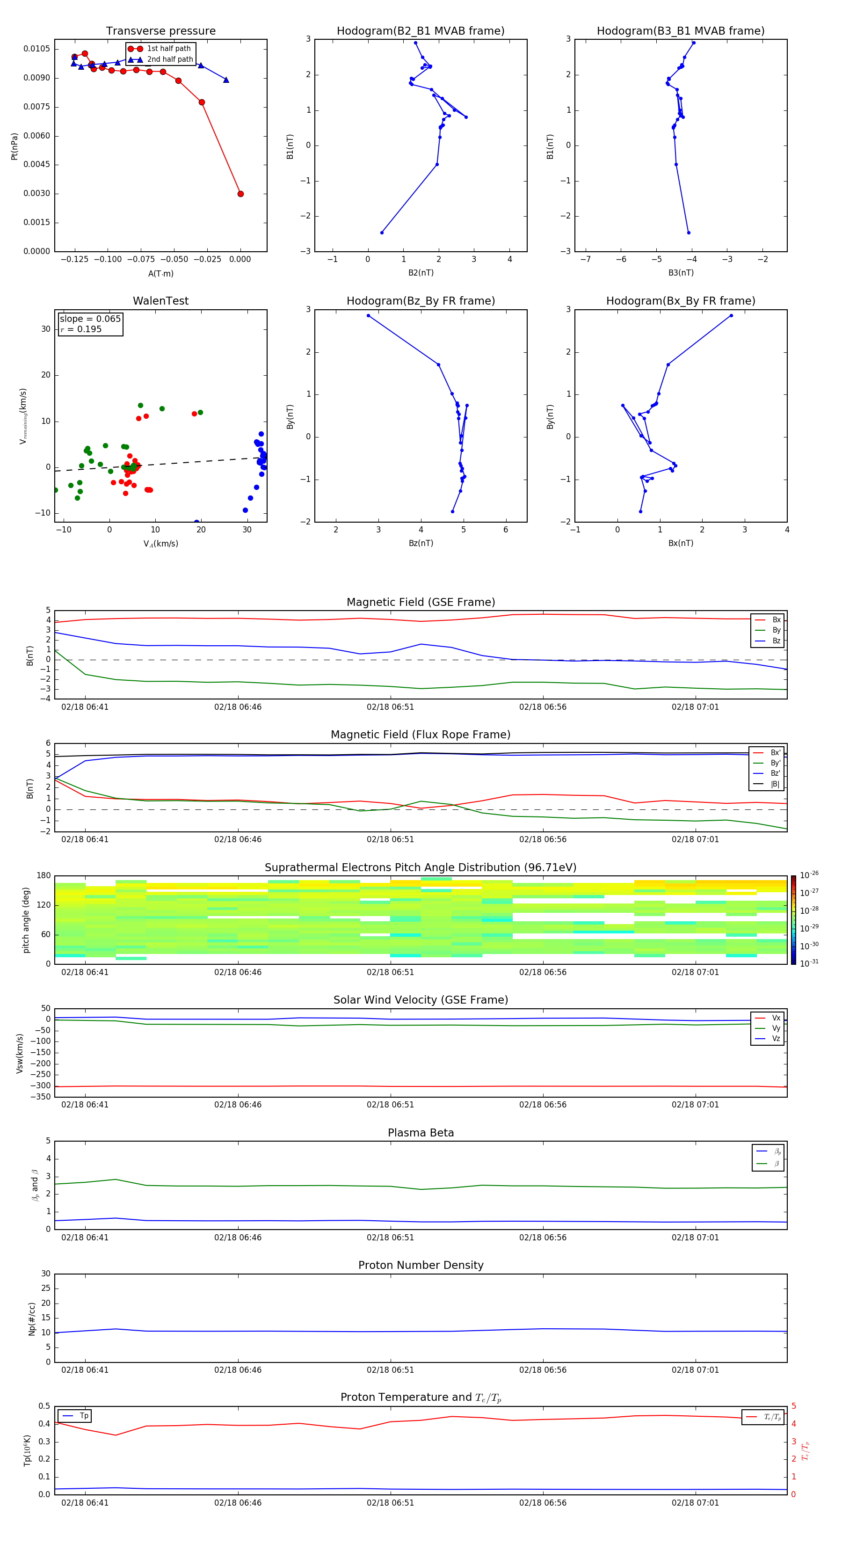Select the Bx' legend entry
842x1544 pixels.
(767, 753)
